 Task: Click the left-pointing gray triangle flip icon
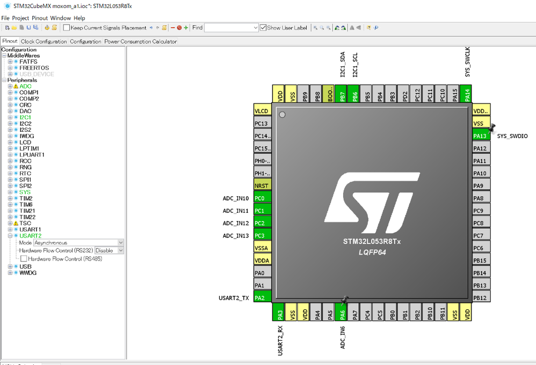[x=358, y=28]
